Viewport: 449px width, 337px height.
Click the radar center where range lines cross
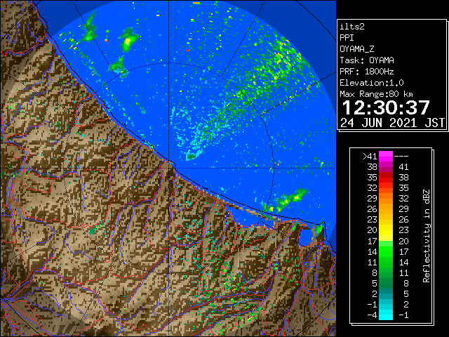point(168,168)
